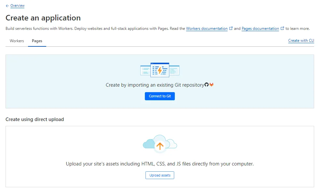Viewport: 320px width, 195px height.
Task: Go back via the Overview link
Action: 17,6
